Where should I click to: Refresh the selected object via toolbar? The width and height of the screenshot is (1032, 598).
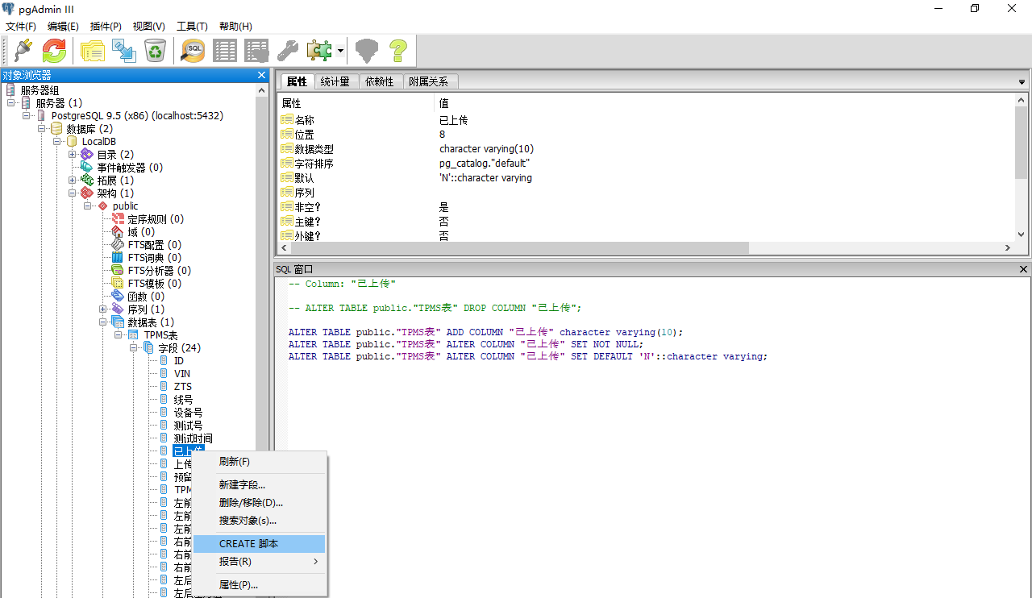[x=55, y=51]
